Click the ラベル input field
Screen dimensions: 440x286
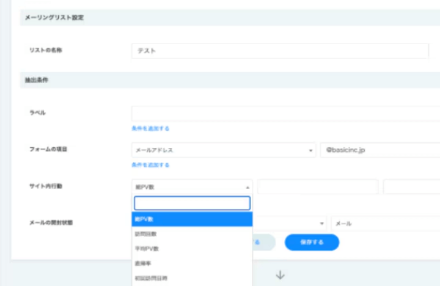point(285,114)
